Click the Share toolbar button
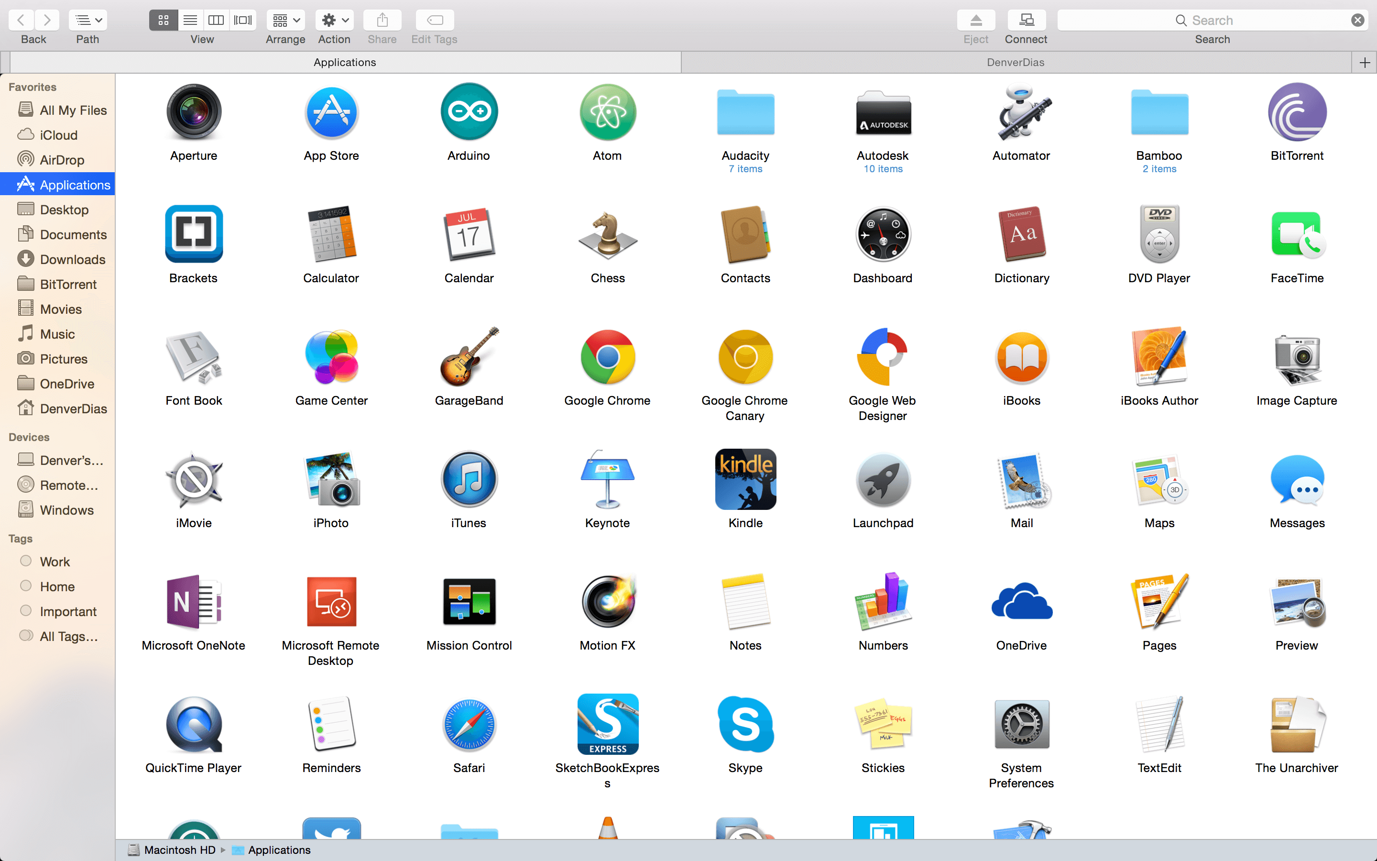Viewport: 1377px width, 861px height. pos(382,20)
